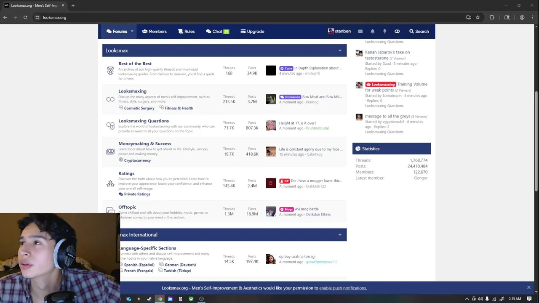Open the Cryptocurrency subforum

(137, 160)
